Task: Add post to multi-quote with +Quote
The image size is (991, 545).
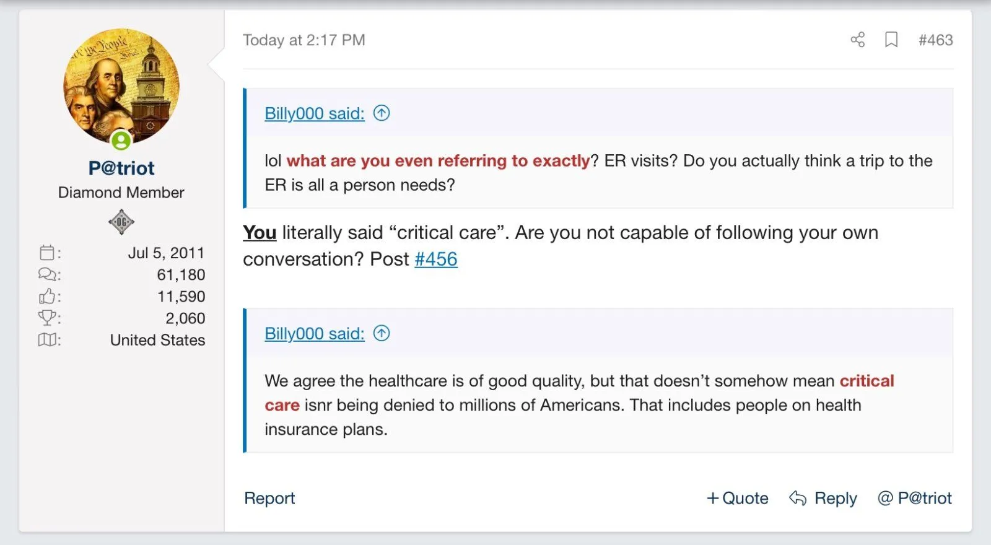Action: pyautogui.click(x=737, y=498)
